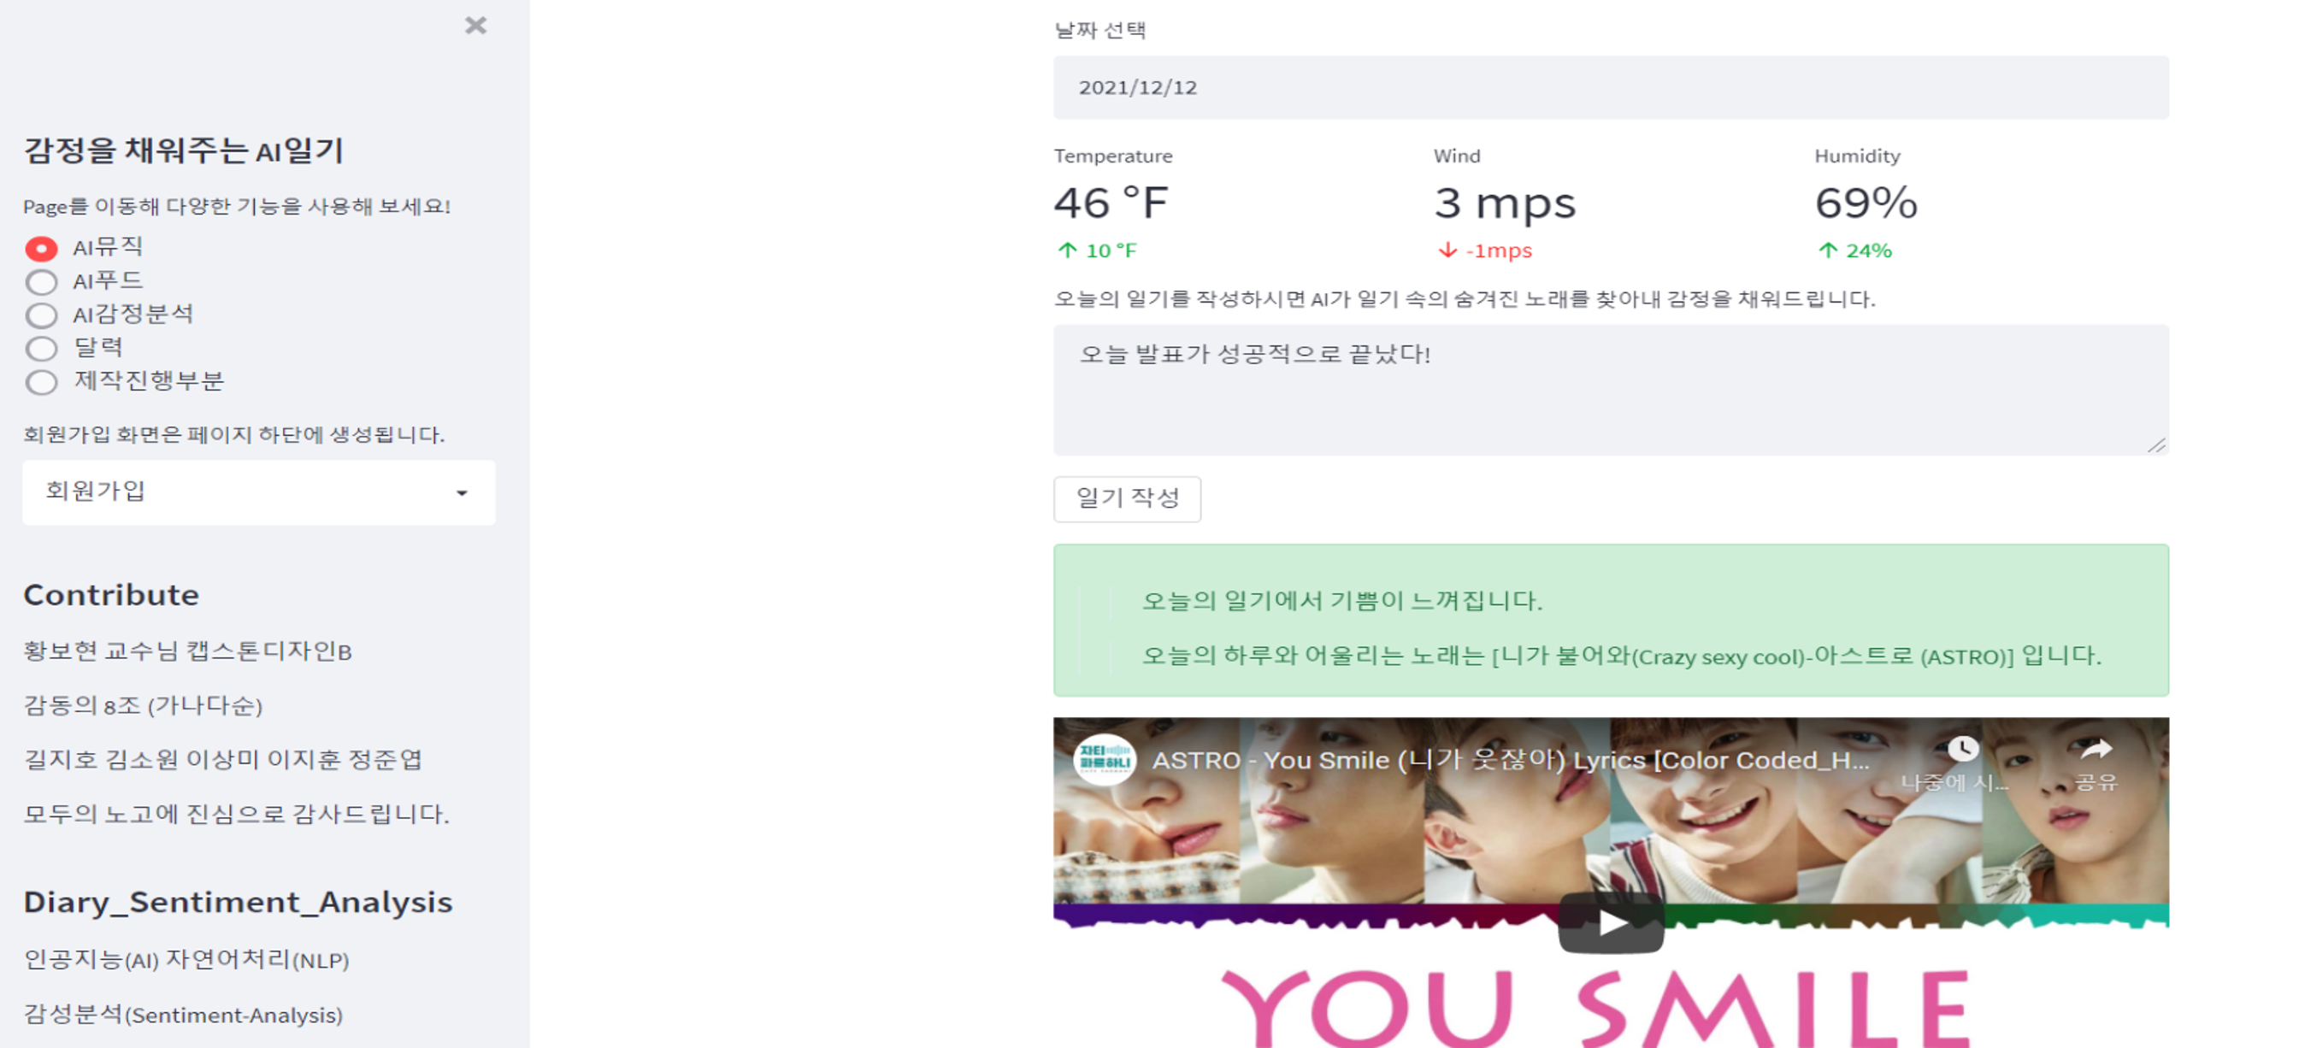Select the AI뮤직 radio option
The height and width of the screenshot is (1048, 2299).
tap(41, 248)
